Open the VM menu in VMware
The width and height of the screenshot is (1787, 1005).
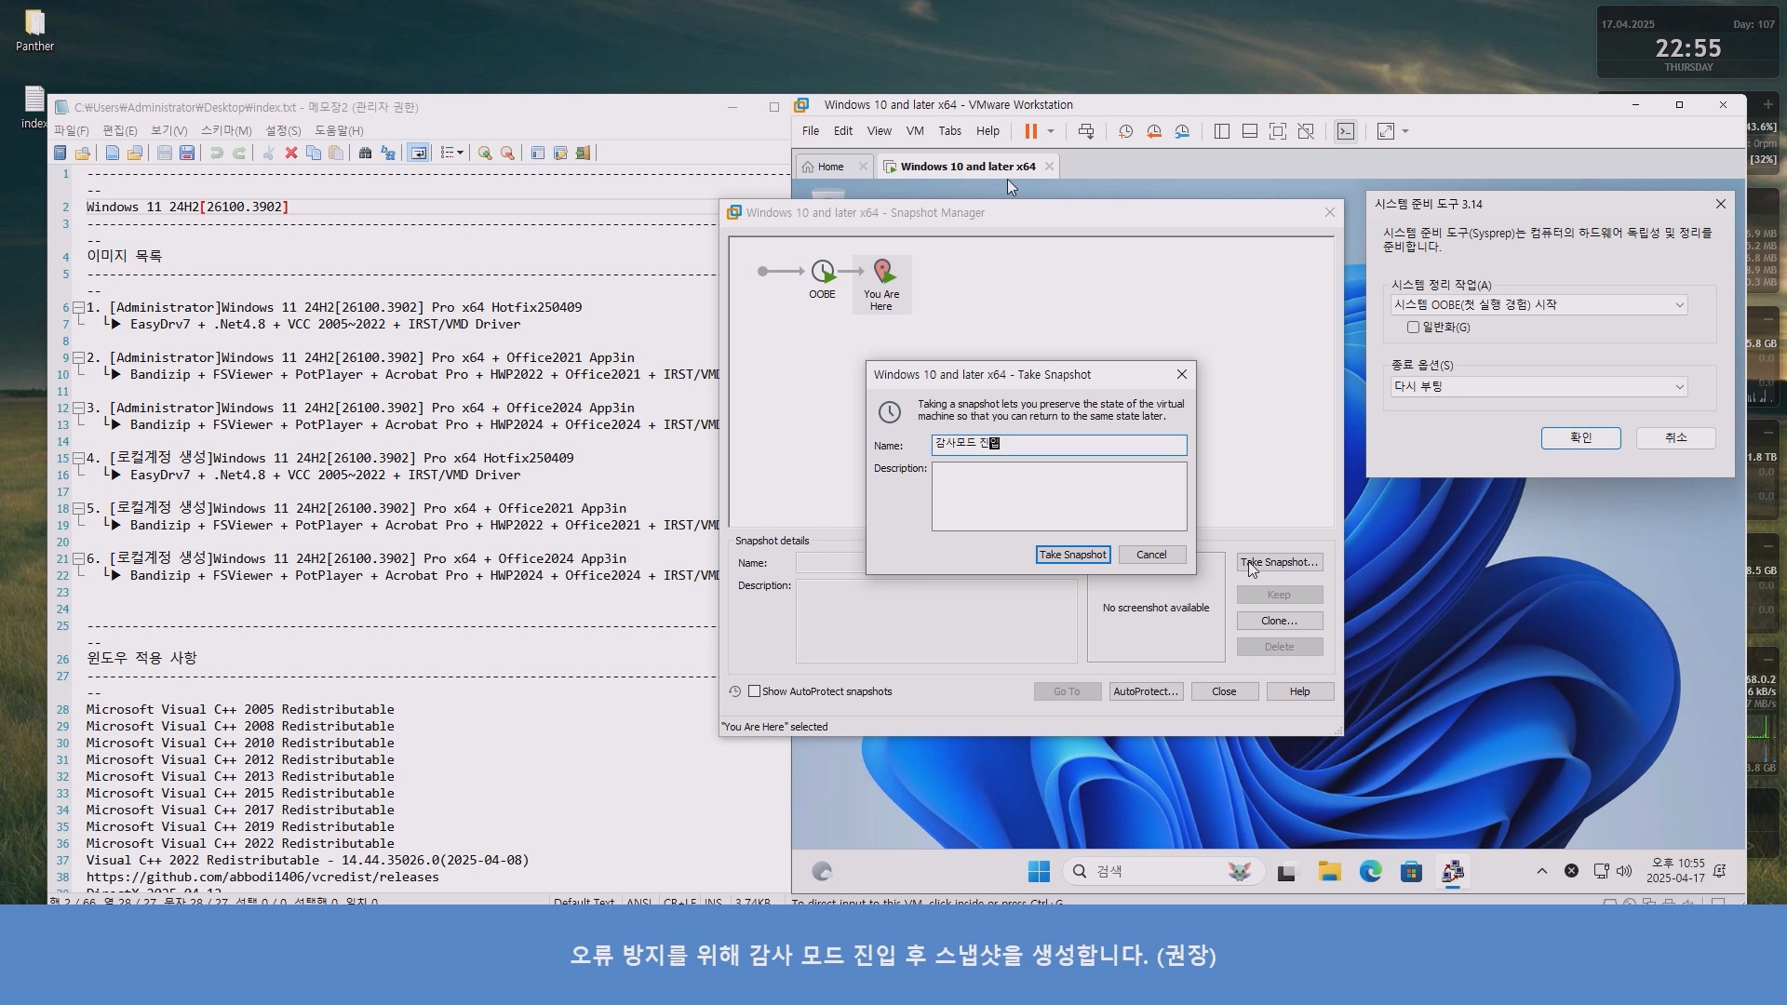pos(915,131)
